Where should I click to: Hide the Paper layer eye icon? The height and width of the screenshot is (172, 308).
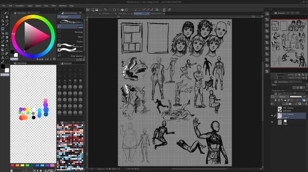[x=272, y=122]
